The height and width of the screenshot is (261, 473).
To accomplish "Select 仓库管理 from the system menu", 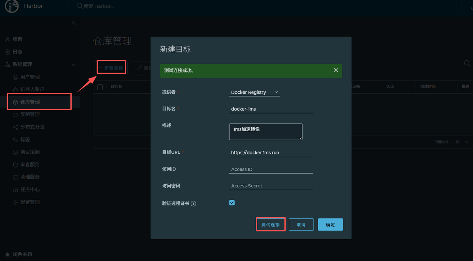I will coord(30,101).
